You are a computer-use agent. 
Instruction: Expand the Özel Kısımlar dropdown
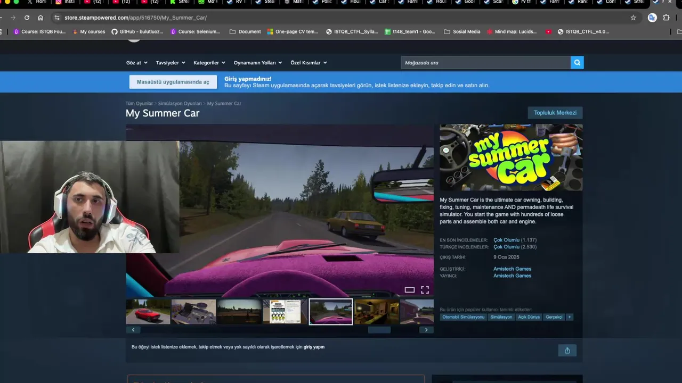click(x=308, y=63)
